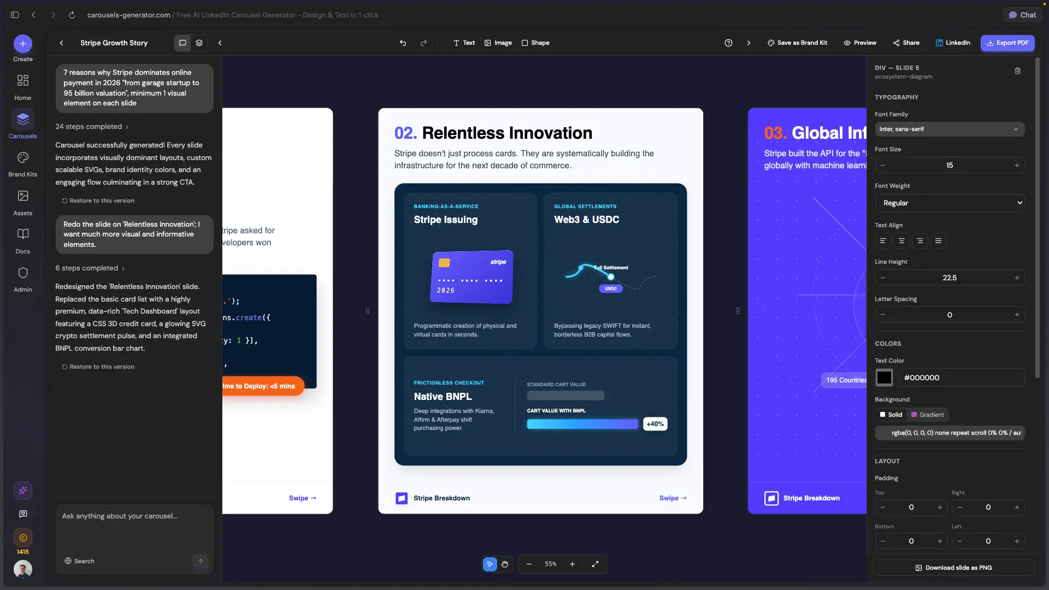Open the carousel Preview
Image resolution: width=1049 pixels, height=590 pixels.
860,43
